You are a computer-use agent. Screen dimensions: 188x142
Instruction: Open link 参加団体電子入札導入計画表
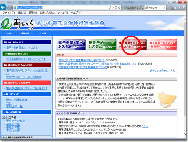click(x=24, y=77)
